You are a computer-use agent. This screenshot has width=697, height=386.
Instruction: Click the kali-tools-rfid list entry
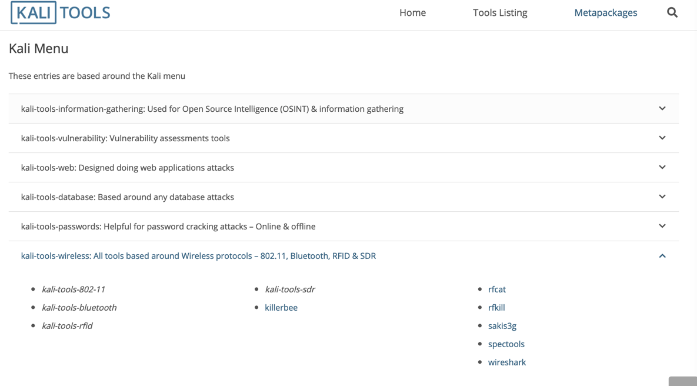(x=67, y=326)
